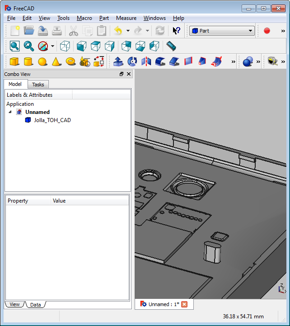
Task: Set the right view cube icon
Action: point(109,46)
